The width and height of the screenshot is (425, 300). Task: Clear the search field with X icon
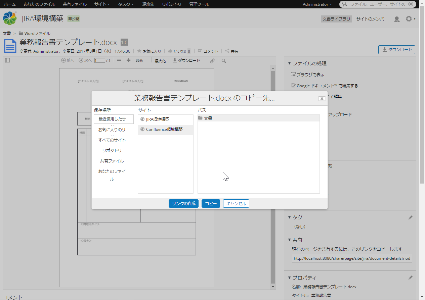tap(410, 4)
